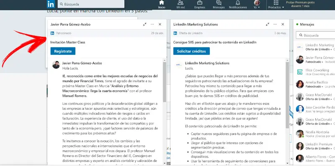Click the Invitación Master Class subject text
Viewport: 335px width, 167px height.
[x=68, y=42]
